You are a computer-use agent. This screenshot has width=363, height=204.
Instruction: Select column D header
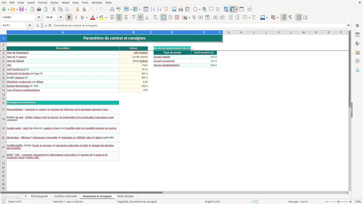[172, 32]
